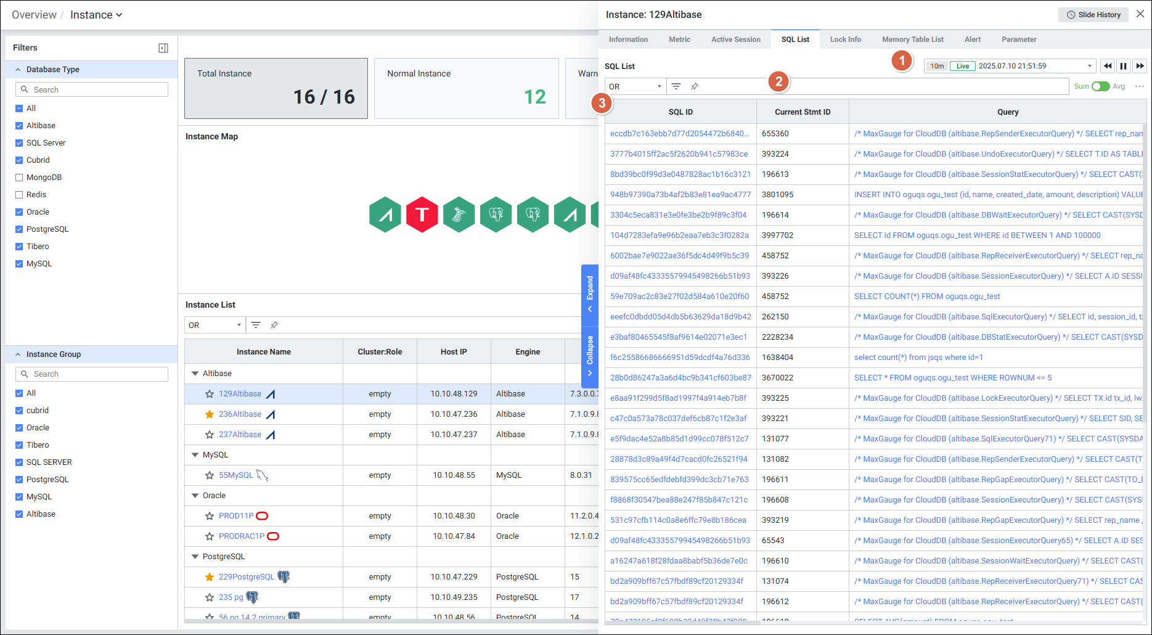This screenshot has width=1152, height=635.
Task: Switch to the Active Session tab
Action: (735, 39)
